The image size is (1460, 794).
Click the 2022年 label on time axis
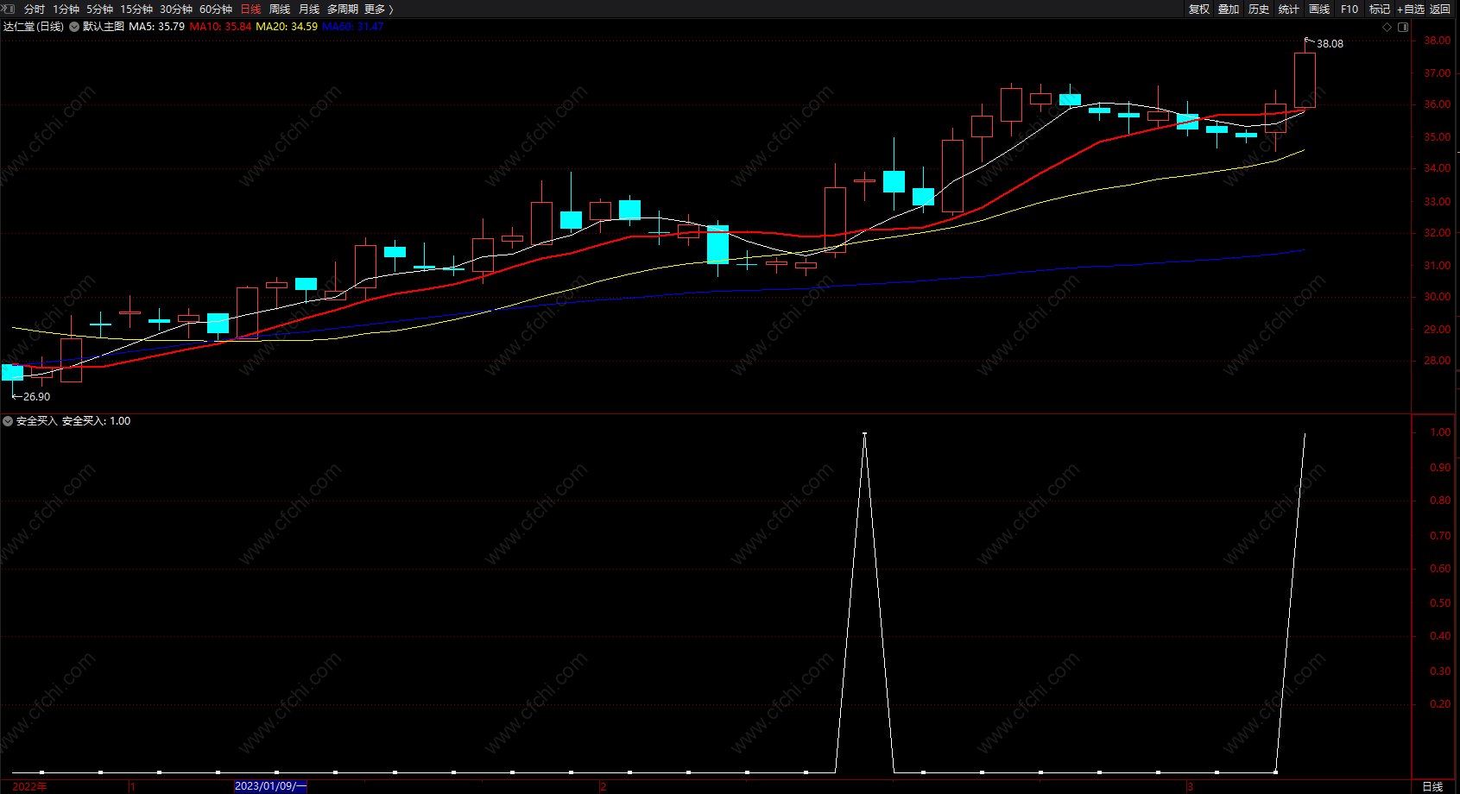click(29, 786)
